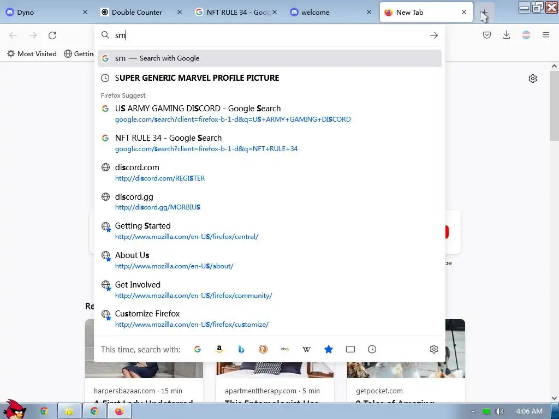Search this time with Wikipedia

click(x=307, y=349)
